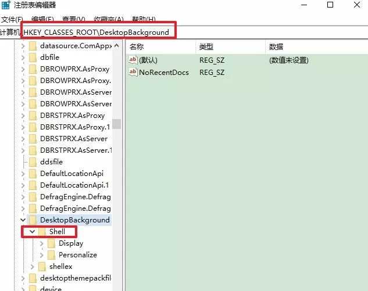This screenshot has width=368, height=291.
Task: Open the 文件(F) menu
Action: (x=12, y=19)
